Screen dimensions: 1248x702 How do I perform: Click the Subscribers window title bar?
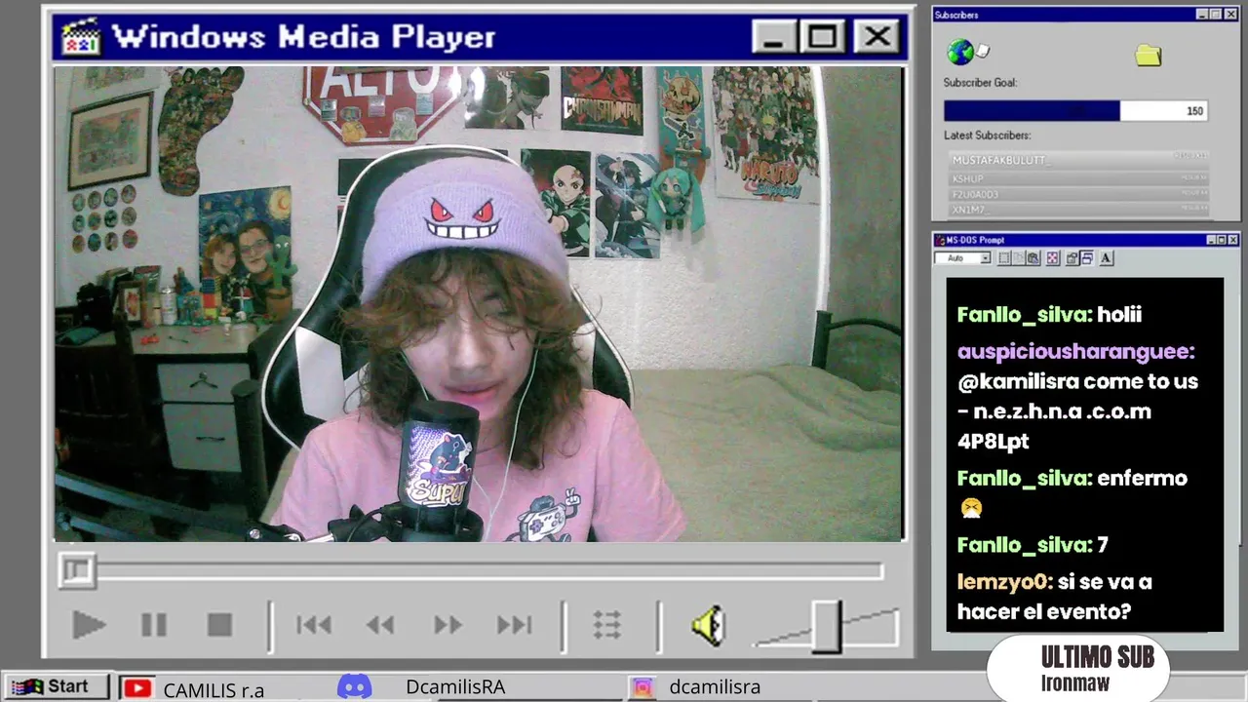click(x=1087, y=15)
